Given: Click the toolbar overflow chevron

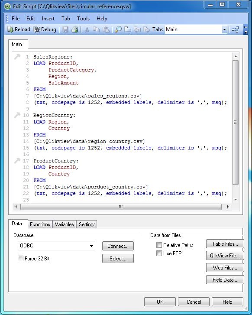Looking at the screenshot, I should click(x=246, y=29).
